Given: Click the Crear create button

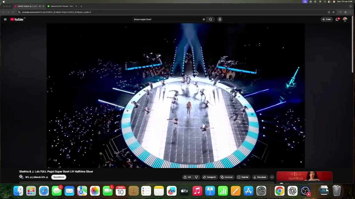Looking at the screenshot, I should click(x=327, y=19).
